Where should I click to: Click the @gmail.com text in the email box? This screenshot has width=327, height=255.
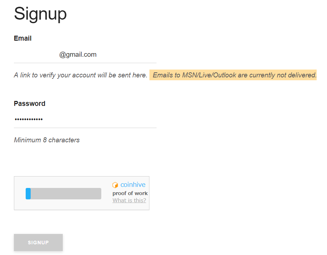pyautogui.click(x=78, y=55)
